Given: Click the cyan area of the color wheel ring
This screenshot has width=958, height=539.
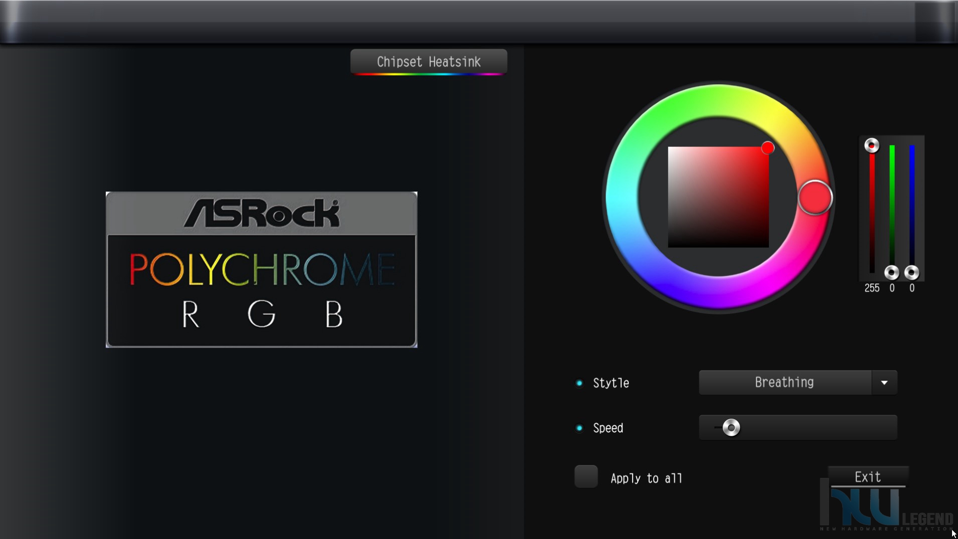Looking at the screenshot, I should coord(622,198).
